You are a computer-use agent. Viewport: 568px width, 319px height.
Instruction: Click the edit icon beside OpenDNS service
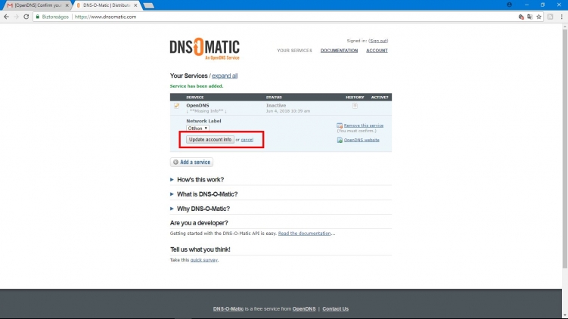coord(176,106)
